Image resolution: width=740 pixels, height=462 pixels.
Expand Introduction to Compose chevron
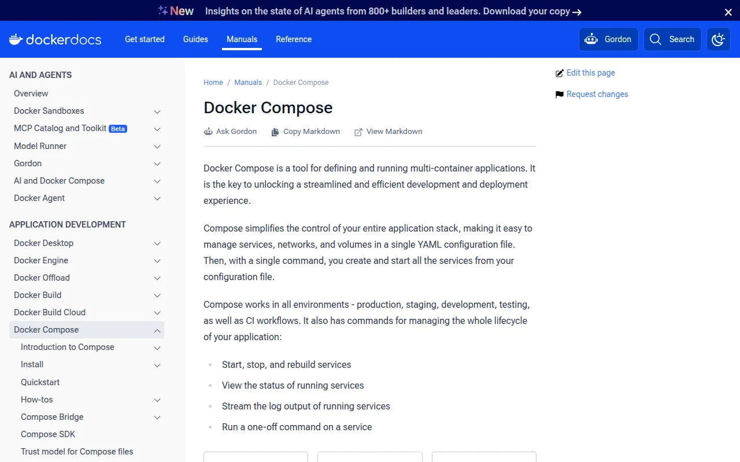click(x=157, y=348)
